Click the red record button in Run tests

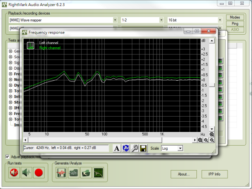(39, 172)
